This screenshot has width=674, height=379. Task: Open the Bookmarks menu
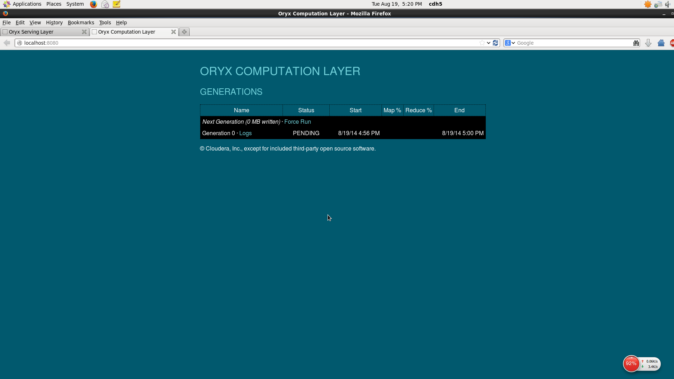[x=81, y=23]
